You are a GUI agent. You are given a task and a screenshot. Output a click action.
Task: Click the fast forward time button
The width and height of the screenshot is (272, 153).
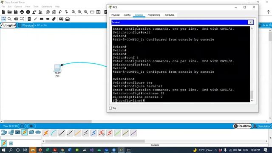(31, 126)
